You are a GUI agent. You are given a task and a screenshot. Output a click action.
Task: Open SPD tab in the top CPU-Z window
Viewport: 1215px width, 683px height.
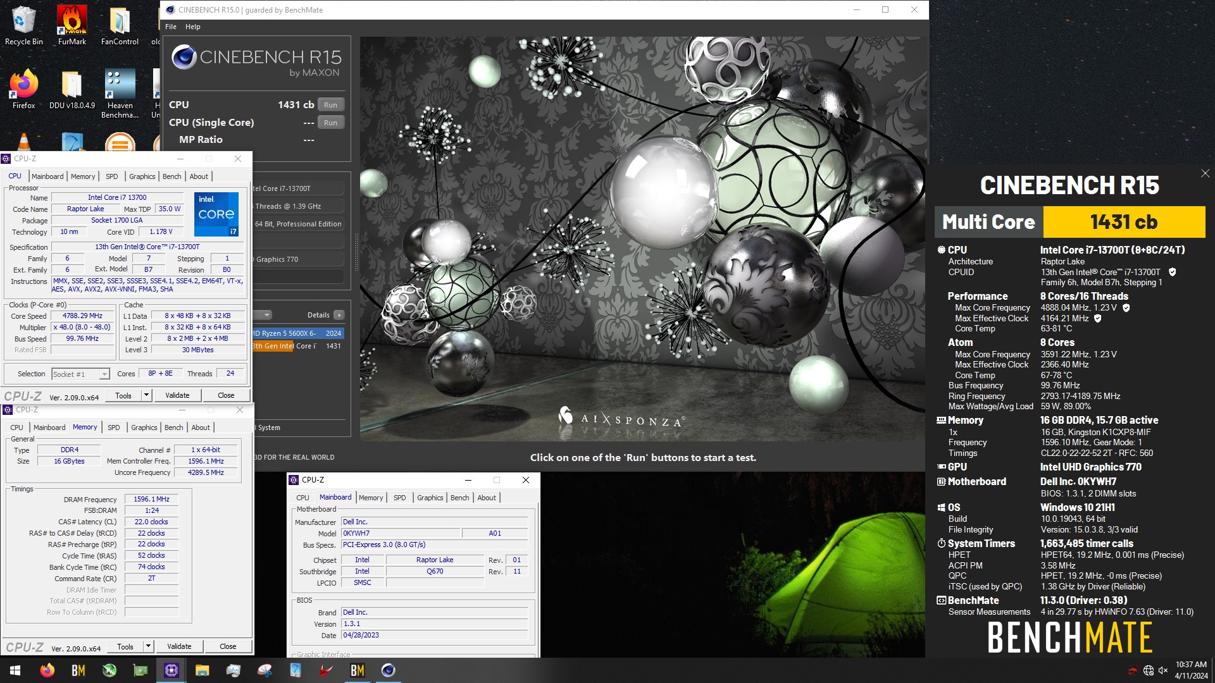112,176
